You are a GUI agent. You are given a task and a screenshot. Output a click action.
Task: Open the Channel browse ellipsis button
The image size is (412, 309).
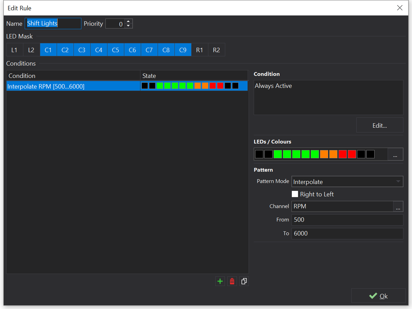(x=398, y=207)
